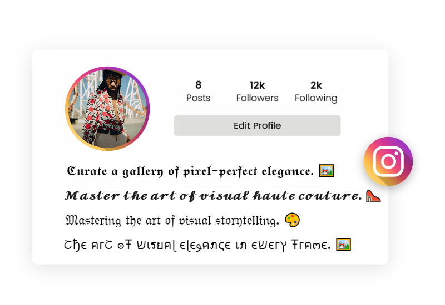Image resolution: width=445 pixels, height=305 pixels.
Task: Click the word 'Curate' starting the bio
Action: (x=87, y=171)
